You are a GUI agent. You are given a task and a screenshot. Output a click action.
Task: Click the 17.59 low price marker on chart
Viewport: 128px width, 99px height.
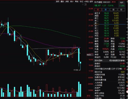tap(76, 70)
